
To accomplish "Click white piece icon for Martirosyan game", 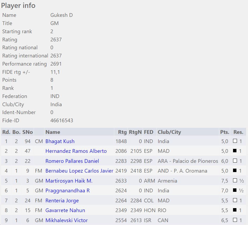I will [x=235, y=180].
